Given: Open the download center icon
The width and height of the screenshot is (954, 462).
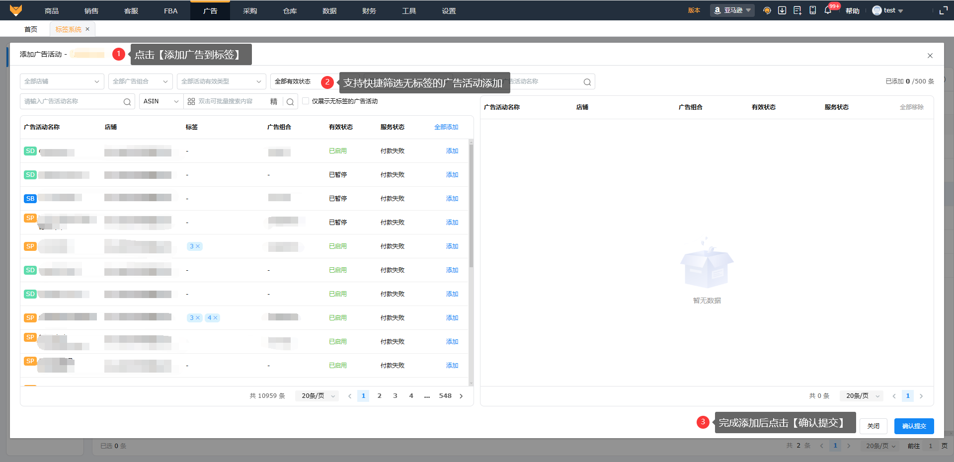Looking at the screenshot, I should 782,10.
